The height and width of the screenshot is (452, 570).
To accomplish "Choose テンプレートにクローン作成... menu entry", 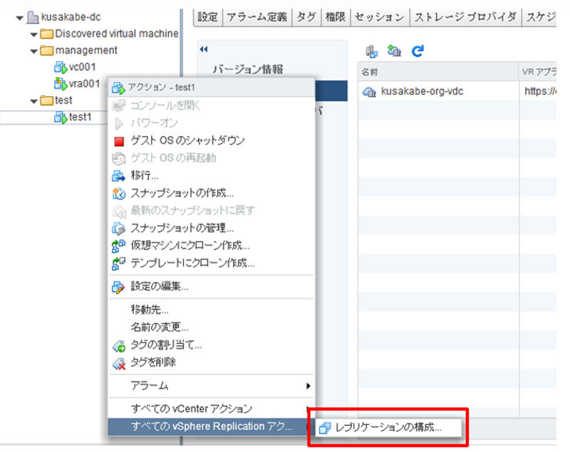I will tap(211, 263).
